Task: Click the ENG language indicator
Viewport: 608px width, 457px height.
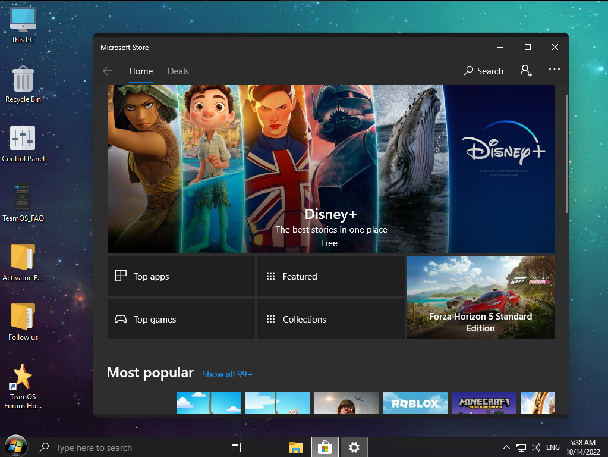Action: point(553,447)
